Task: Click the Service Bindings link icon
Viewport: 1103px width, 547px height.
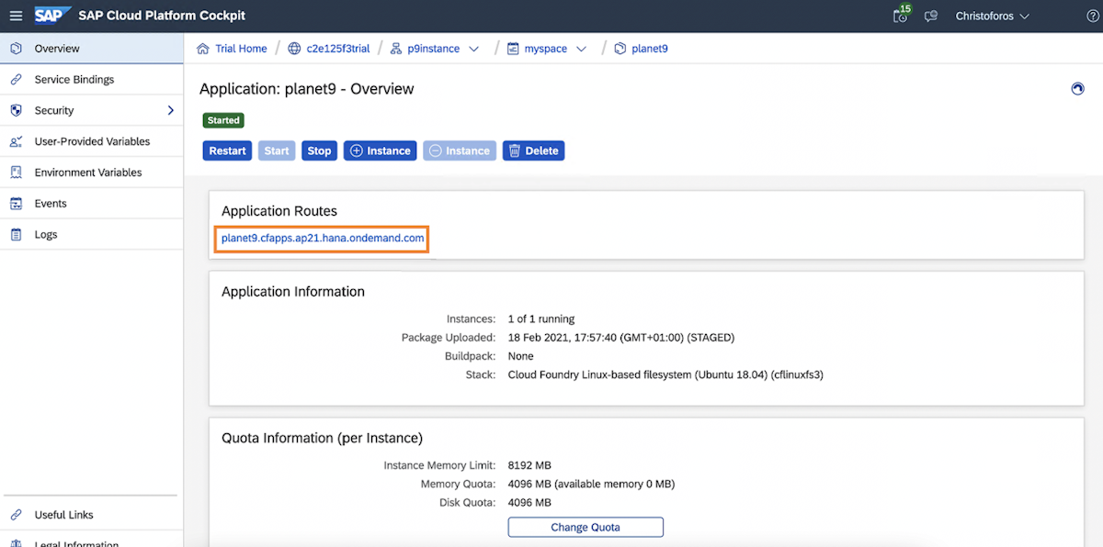Action: (x=16, y=80)
